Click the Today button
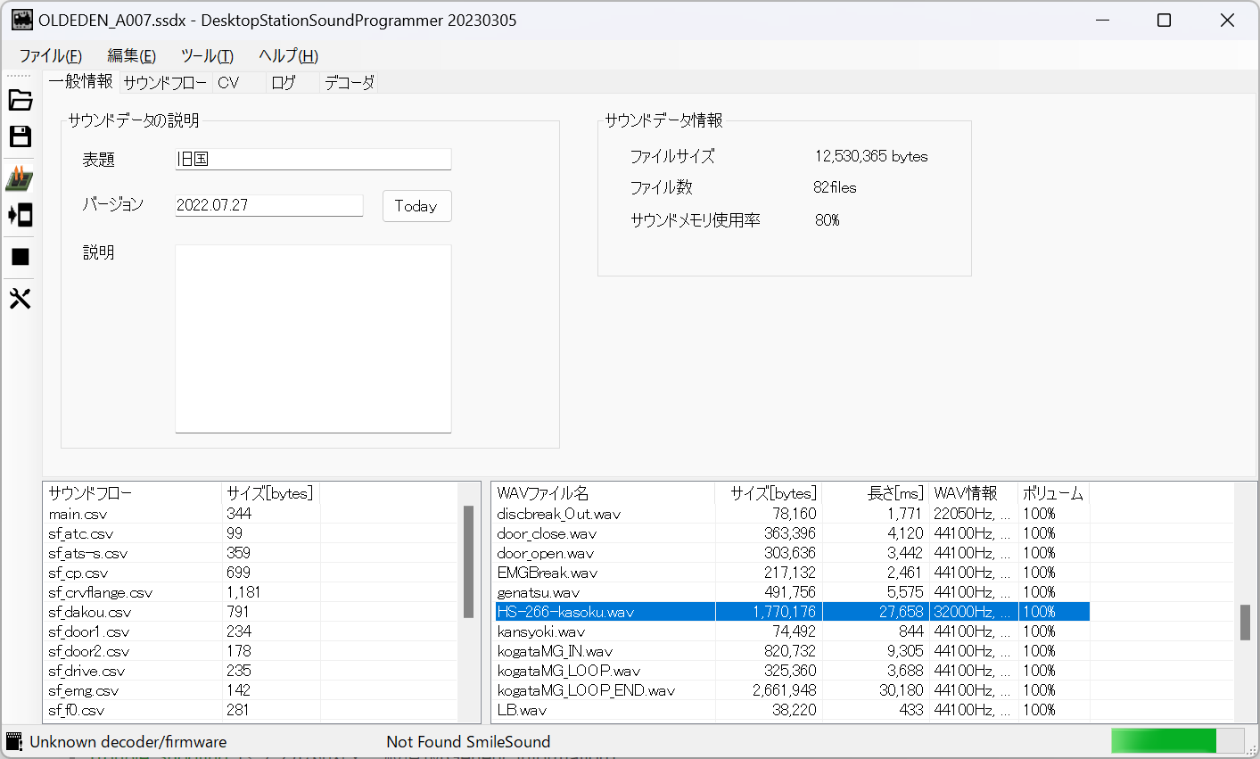This screenshot has width=1260, height=759. (x=416, y=206)
